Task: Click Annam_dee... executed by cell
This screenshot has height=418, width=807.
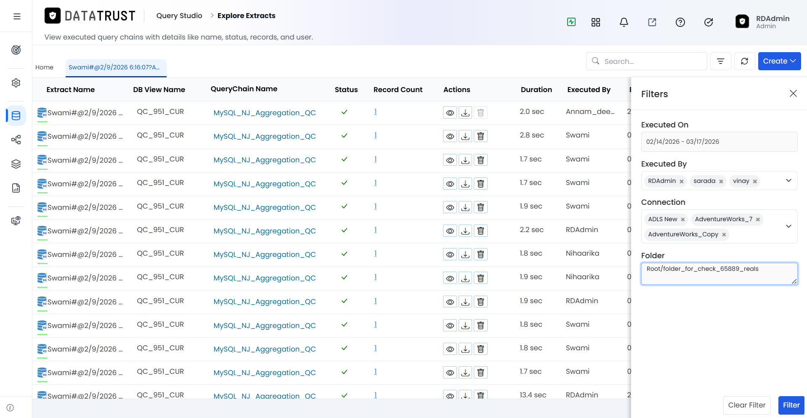Action: tap(590, 111)
